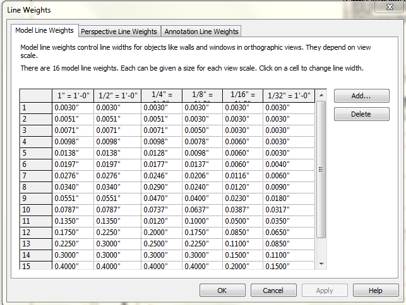Viewport: 406px width, 305px height.
Task: Click Cancel to discard changes
Action: pos(273,291)
